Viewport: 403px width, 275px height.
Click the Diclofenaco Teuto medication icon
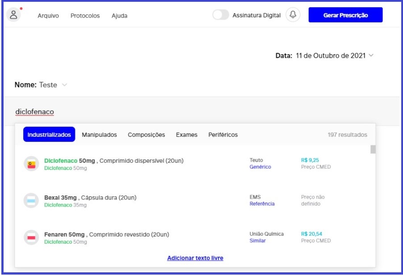(31, 164)
